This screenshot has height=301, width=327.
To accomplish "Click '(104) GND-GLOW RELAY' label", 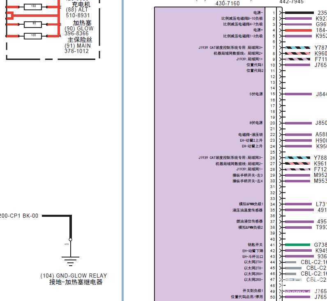I will point(74,276).
